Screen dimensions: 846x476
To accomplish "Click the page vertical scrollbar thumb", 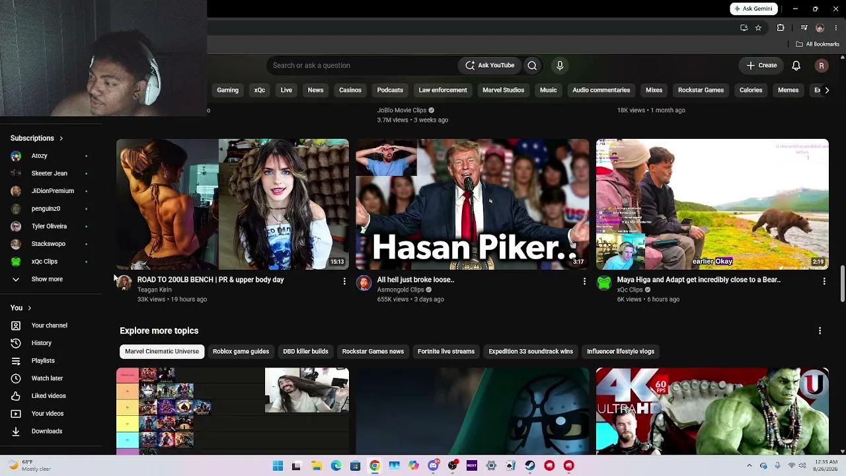I will point(842,283).
